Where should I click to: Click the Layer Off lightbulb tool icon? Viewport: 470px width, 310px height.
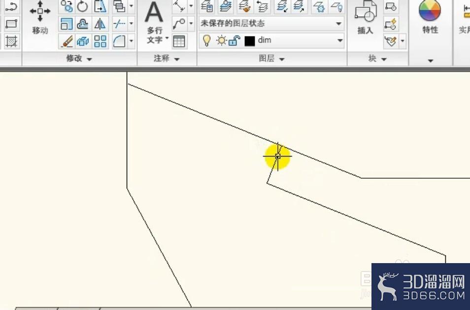pyautogui.click(x=337, y=6)
